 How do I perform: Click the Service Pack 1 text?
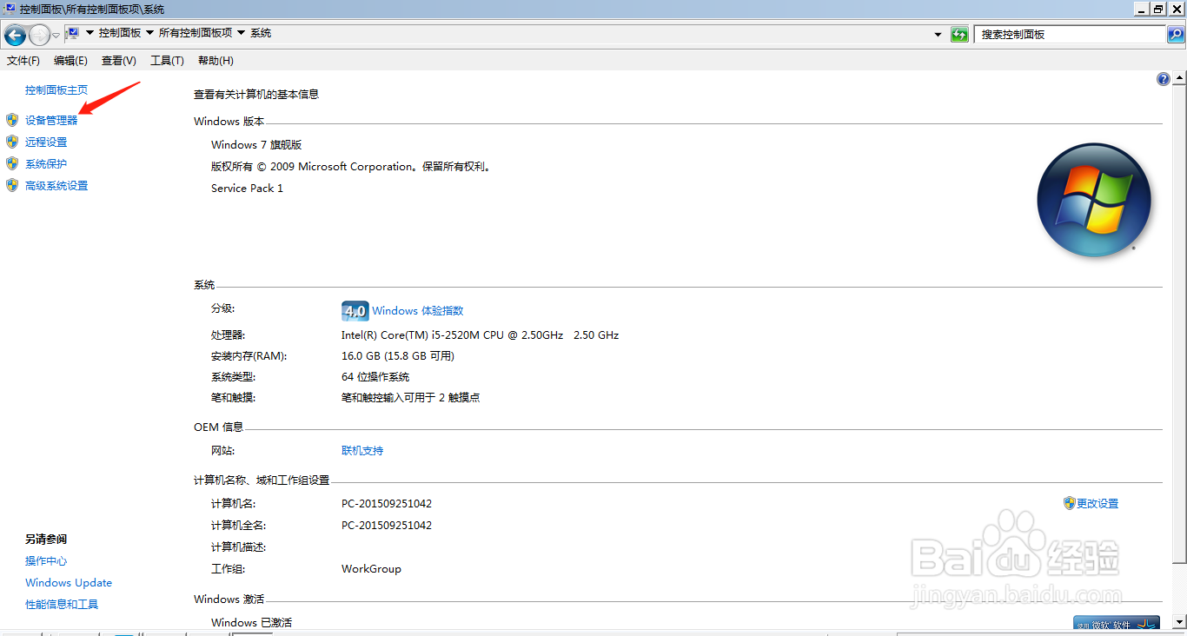point(247,189)
